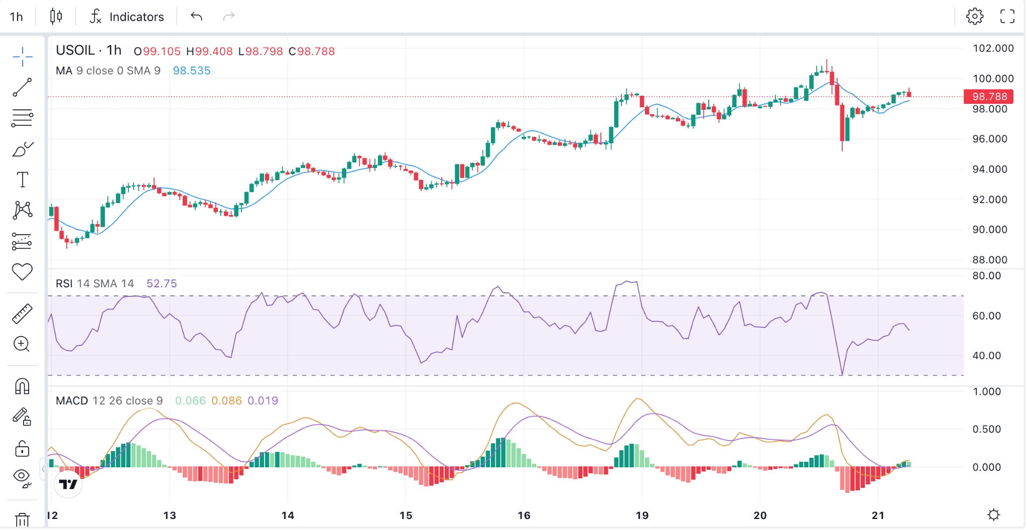Click date label 15 on time axis
Image resolution: width=1028 pixels, height=532 pixels.
pyautogui.click(x=406, y=515)
